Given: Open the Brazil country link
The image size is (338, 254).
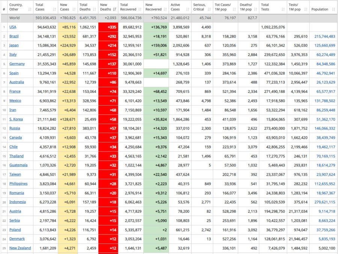Looking at the screenshot, I should tap(14, 36).
